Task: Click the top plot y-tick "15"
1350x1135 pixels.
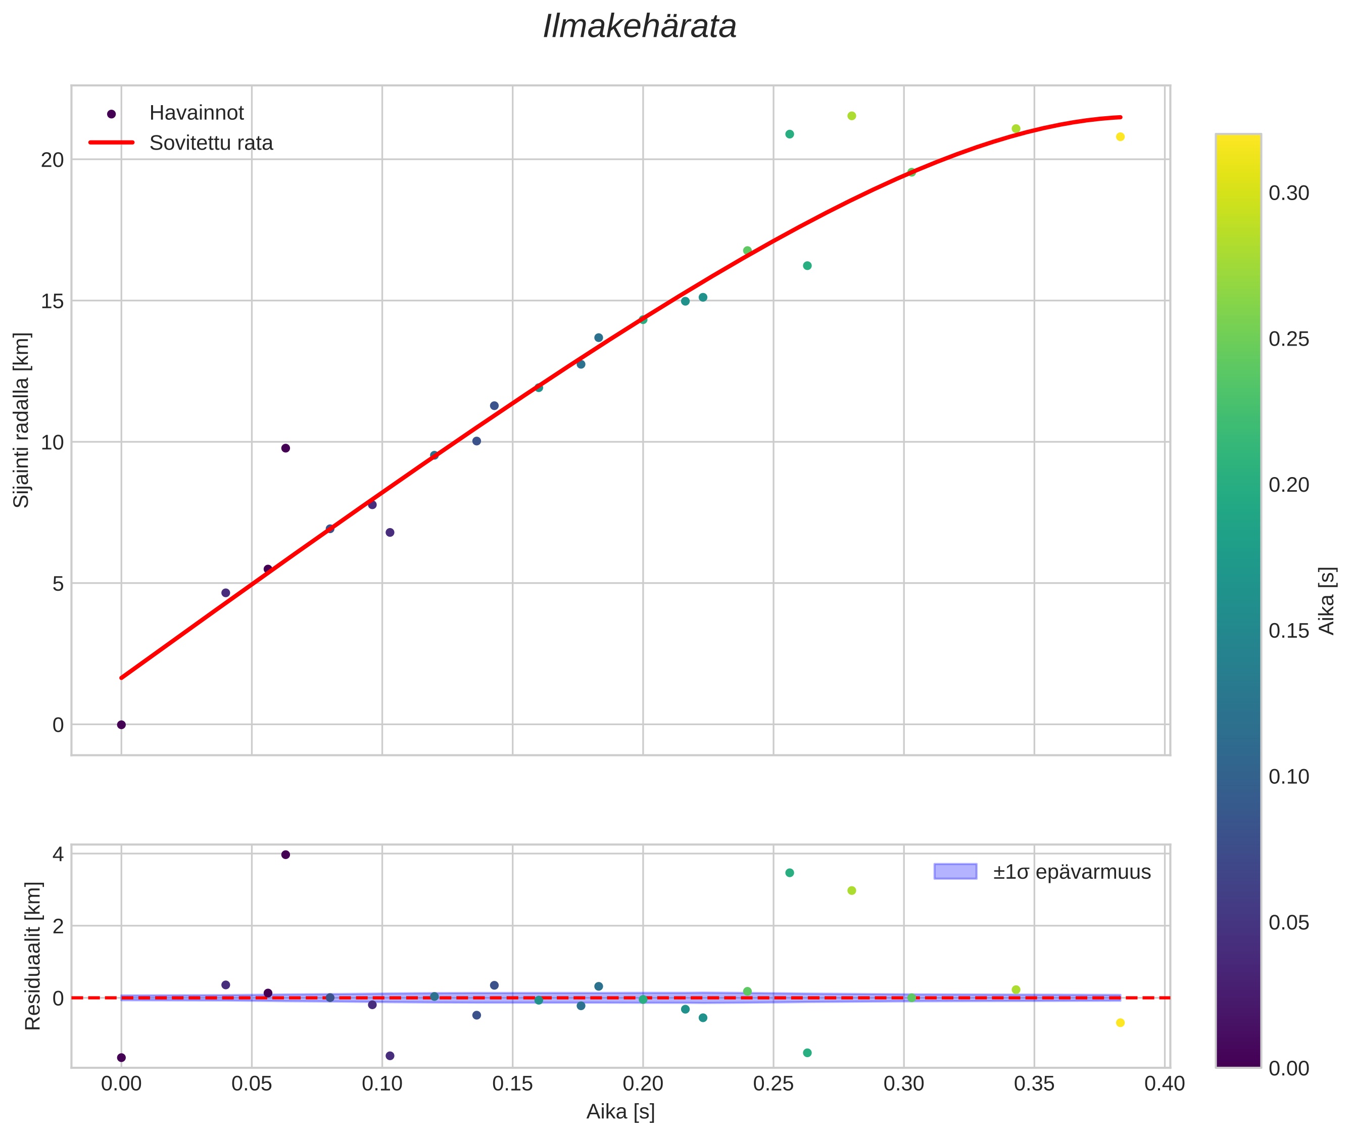Action: tap(53, 301)
